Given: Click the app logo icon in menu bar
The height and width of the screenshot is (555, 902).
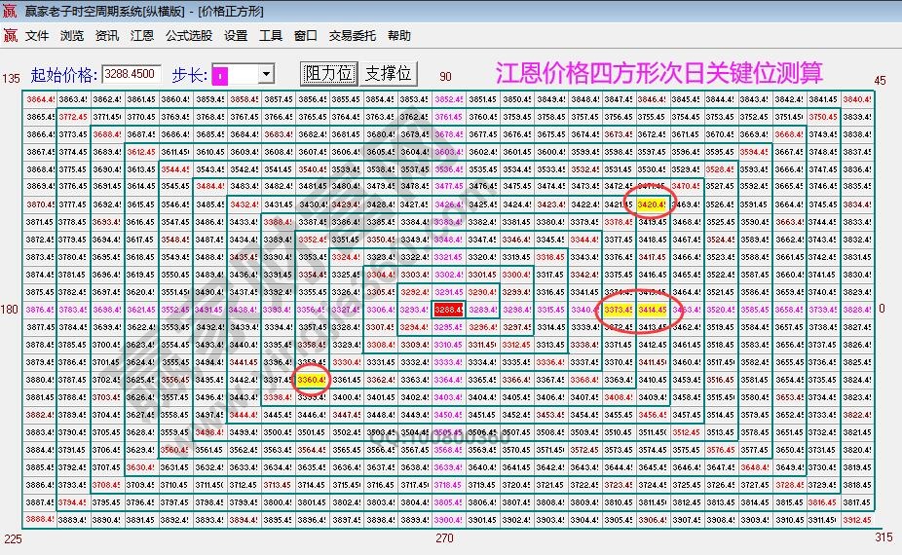Looking at the screenshot, I should pyautogui.click(x=10, y=36).
